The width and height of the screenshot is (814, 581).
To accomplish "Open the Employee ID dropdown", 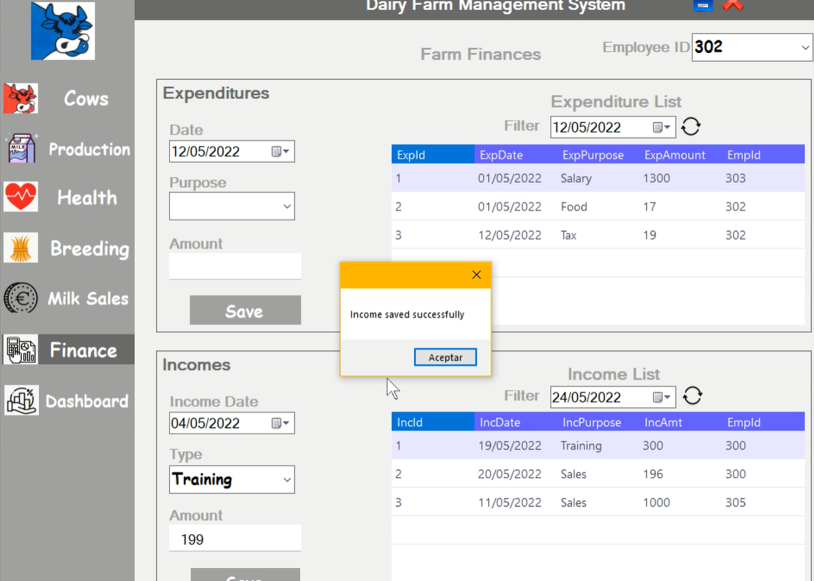I will [804, 47].
